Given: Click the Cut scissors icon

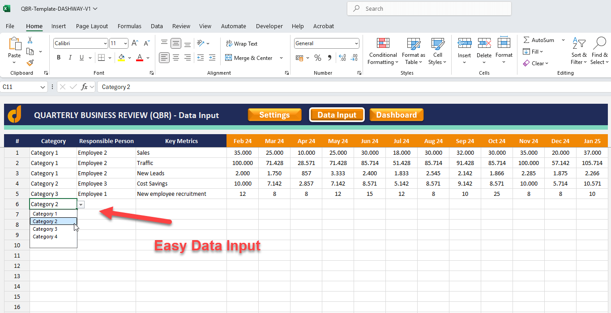Looking at the screenshot, I should [30, 40].
